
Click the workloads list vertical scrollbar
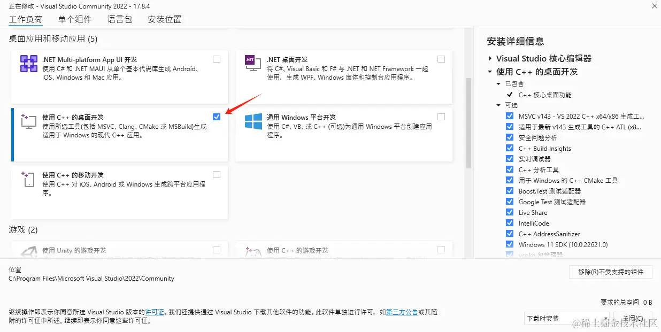click(469, 123)
